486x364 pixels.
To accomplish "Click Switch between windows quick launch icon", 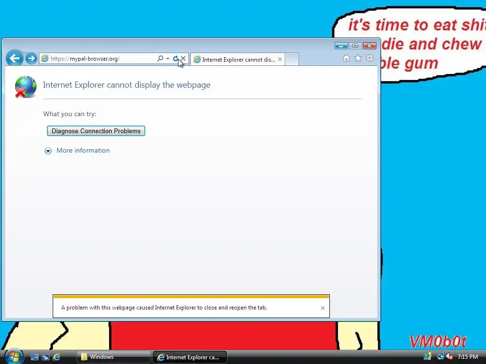I will tap(46, 357).
